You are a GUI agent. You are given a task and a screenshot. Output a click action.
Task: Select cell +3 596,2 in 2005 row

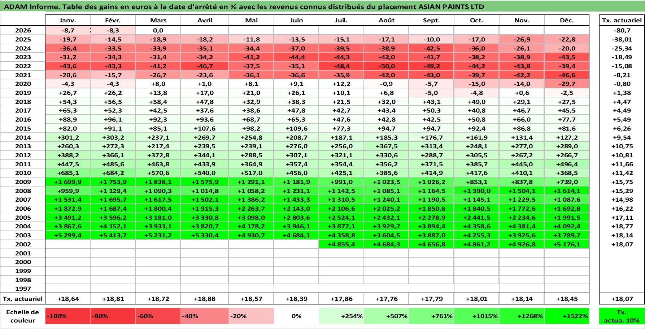pos(113,218)
